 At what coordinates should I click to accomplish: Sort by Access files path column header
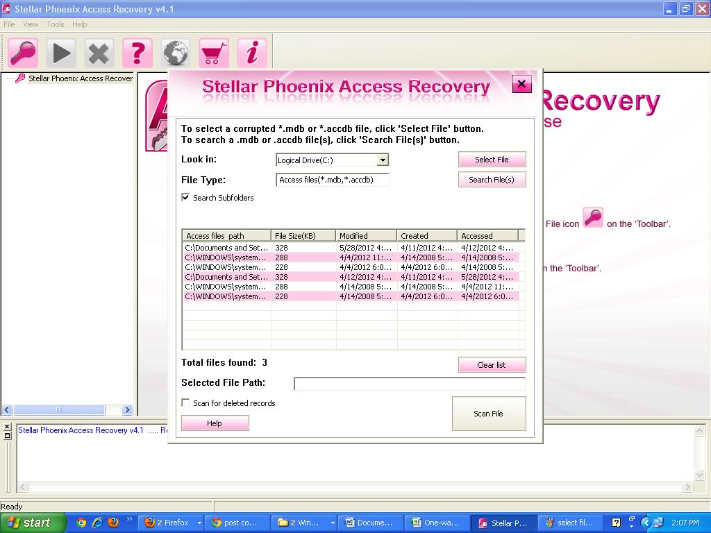pos(226,236)
